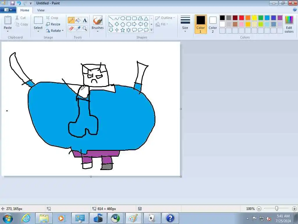Screen dimensions: 298x224
Task: Choose the Polygon shape
Action: click(x=140, y=18)
